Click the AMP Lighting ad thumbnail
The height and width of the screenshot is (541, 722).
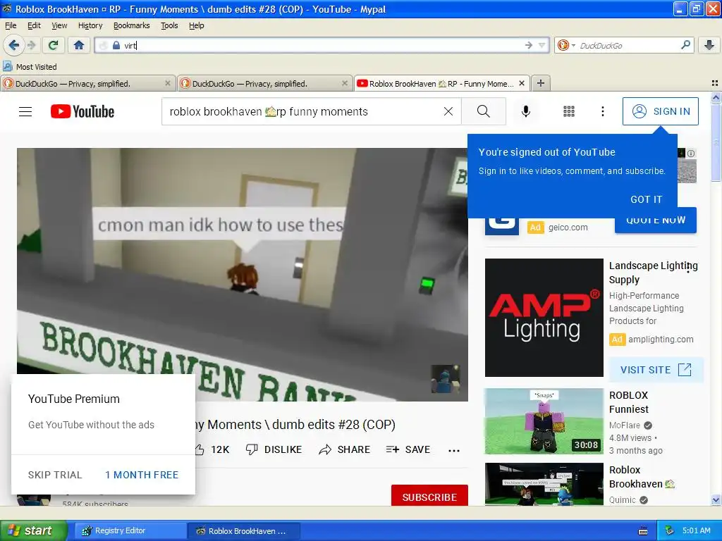(x=544, y=318)
